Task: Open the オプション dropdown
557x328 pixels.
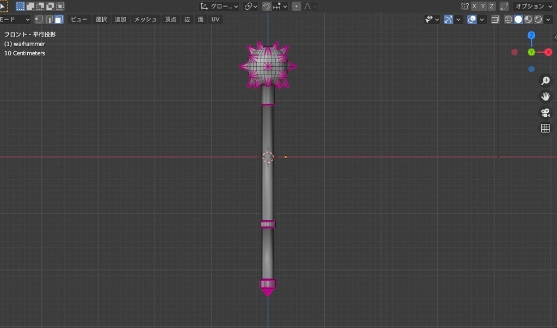Action: tap(534, 6)
